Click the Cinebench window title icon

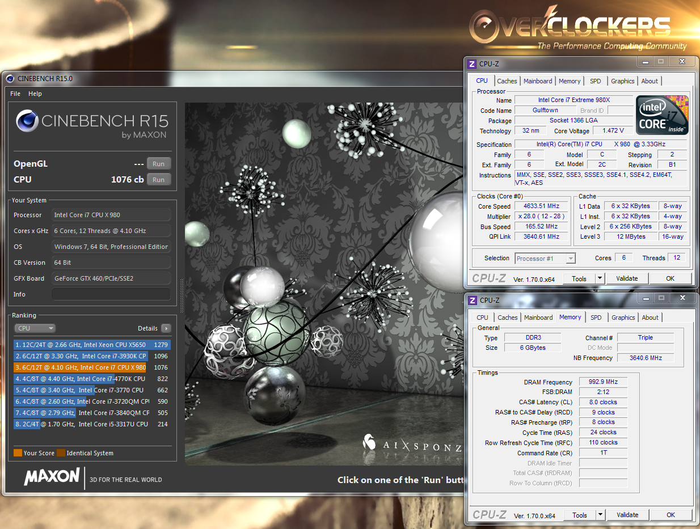pos(10,78)
